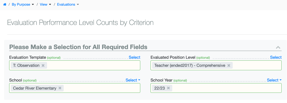Remove Teacher (ended2017) - Comprehensive tag
The width and height of the screenshot is (287, 103).
(x=229, y=65)
